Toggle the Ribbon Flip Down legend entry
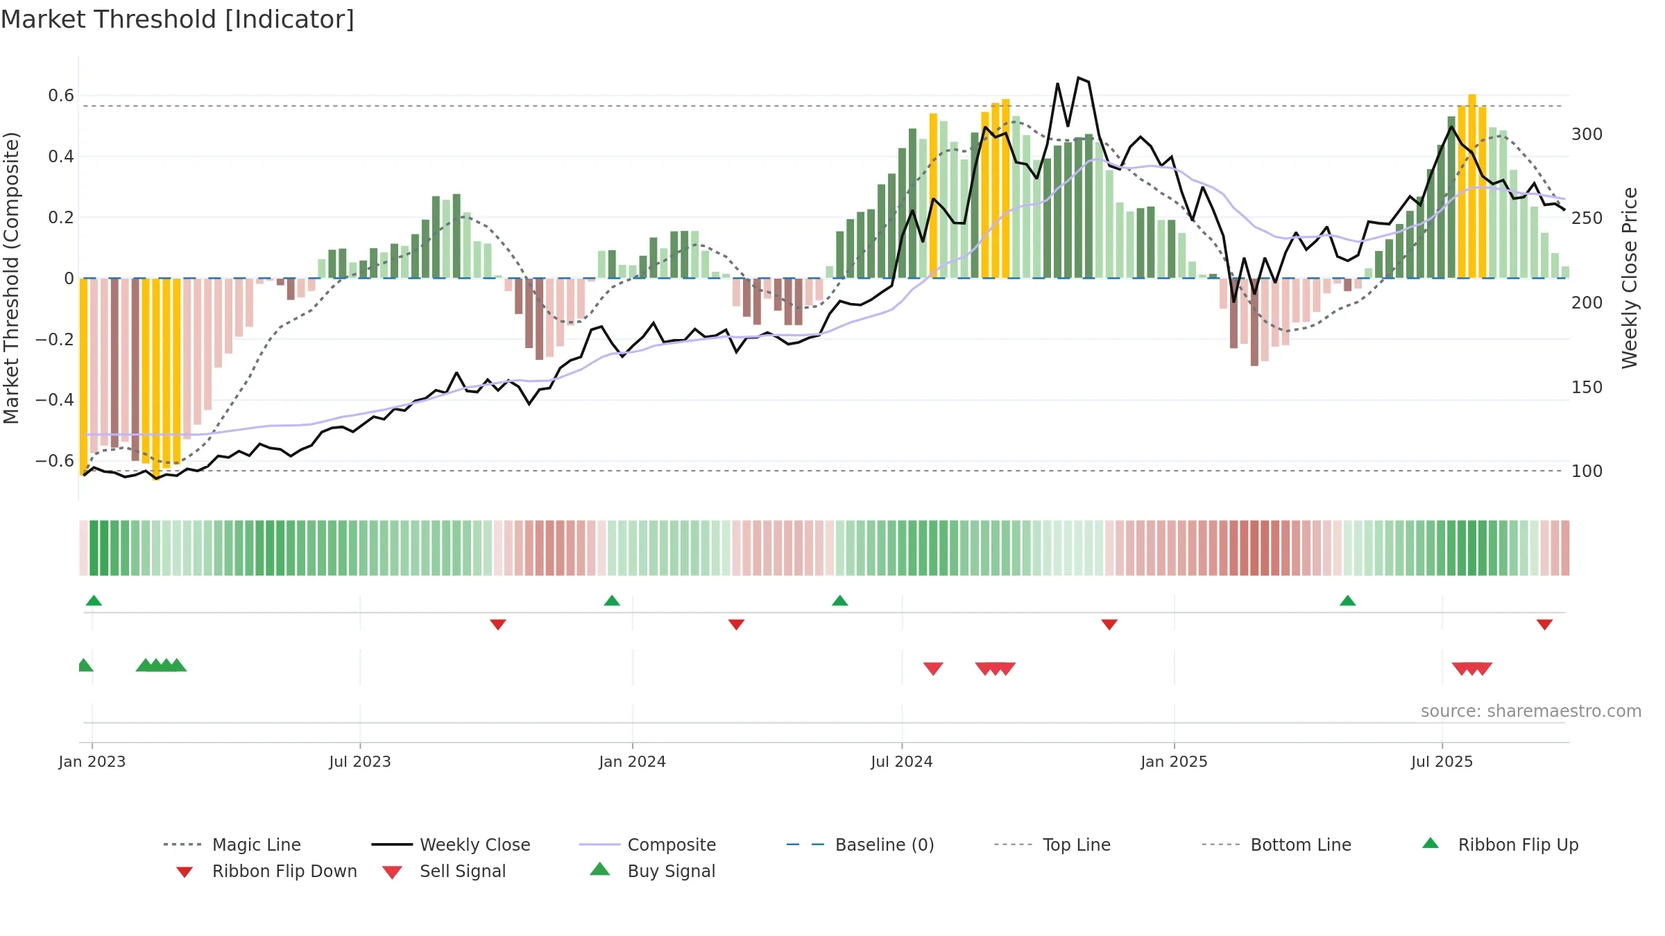The height and width of the screenshot is (936, 1665). [x=266, y=871]
